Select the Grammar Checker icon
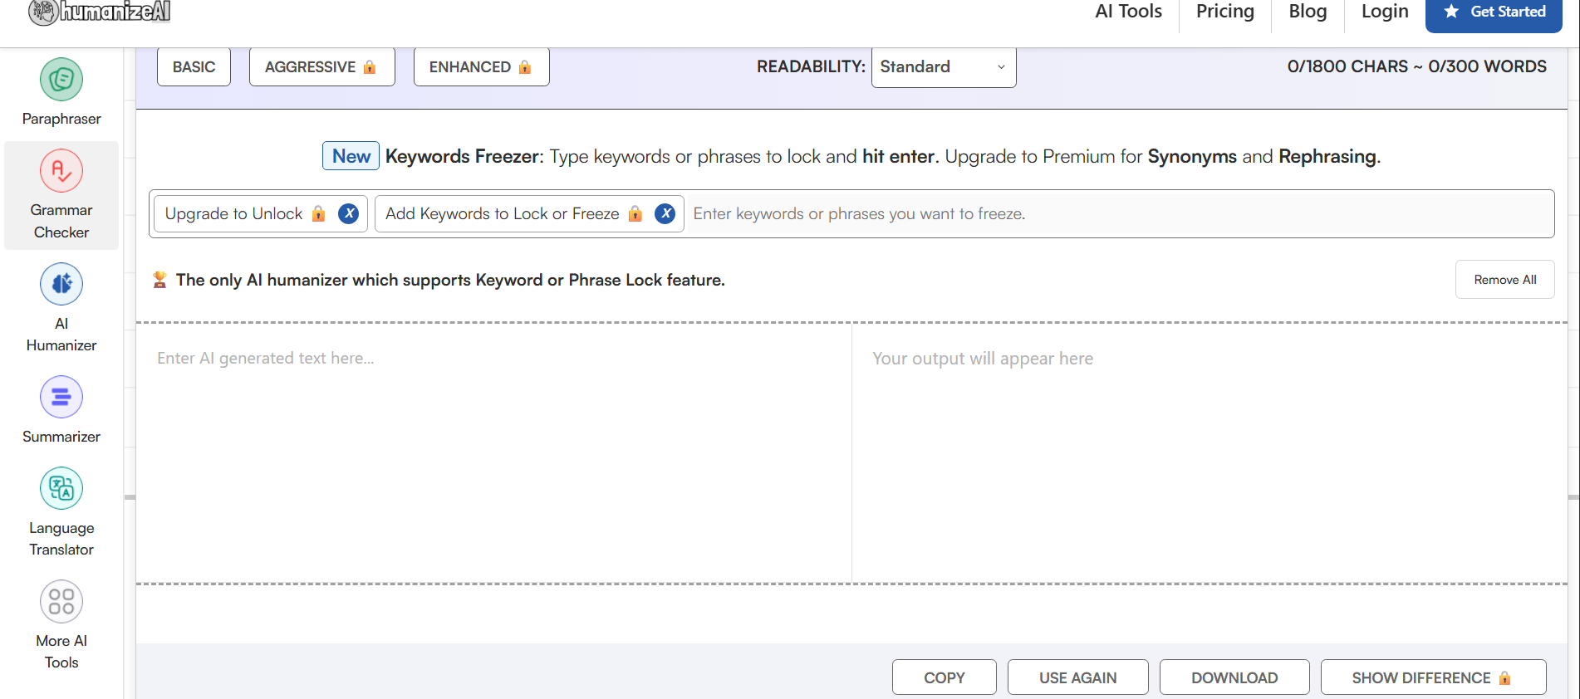 tap(61, 171)
